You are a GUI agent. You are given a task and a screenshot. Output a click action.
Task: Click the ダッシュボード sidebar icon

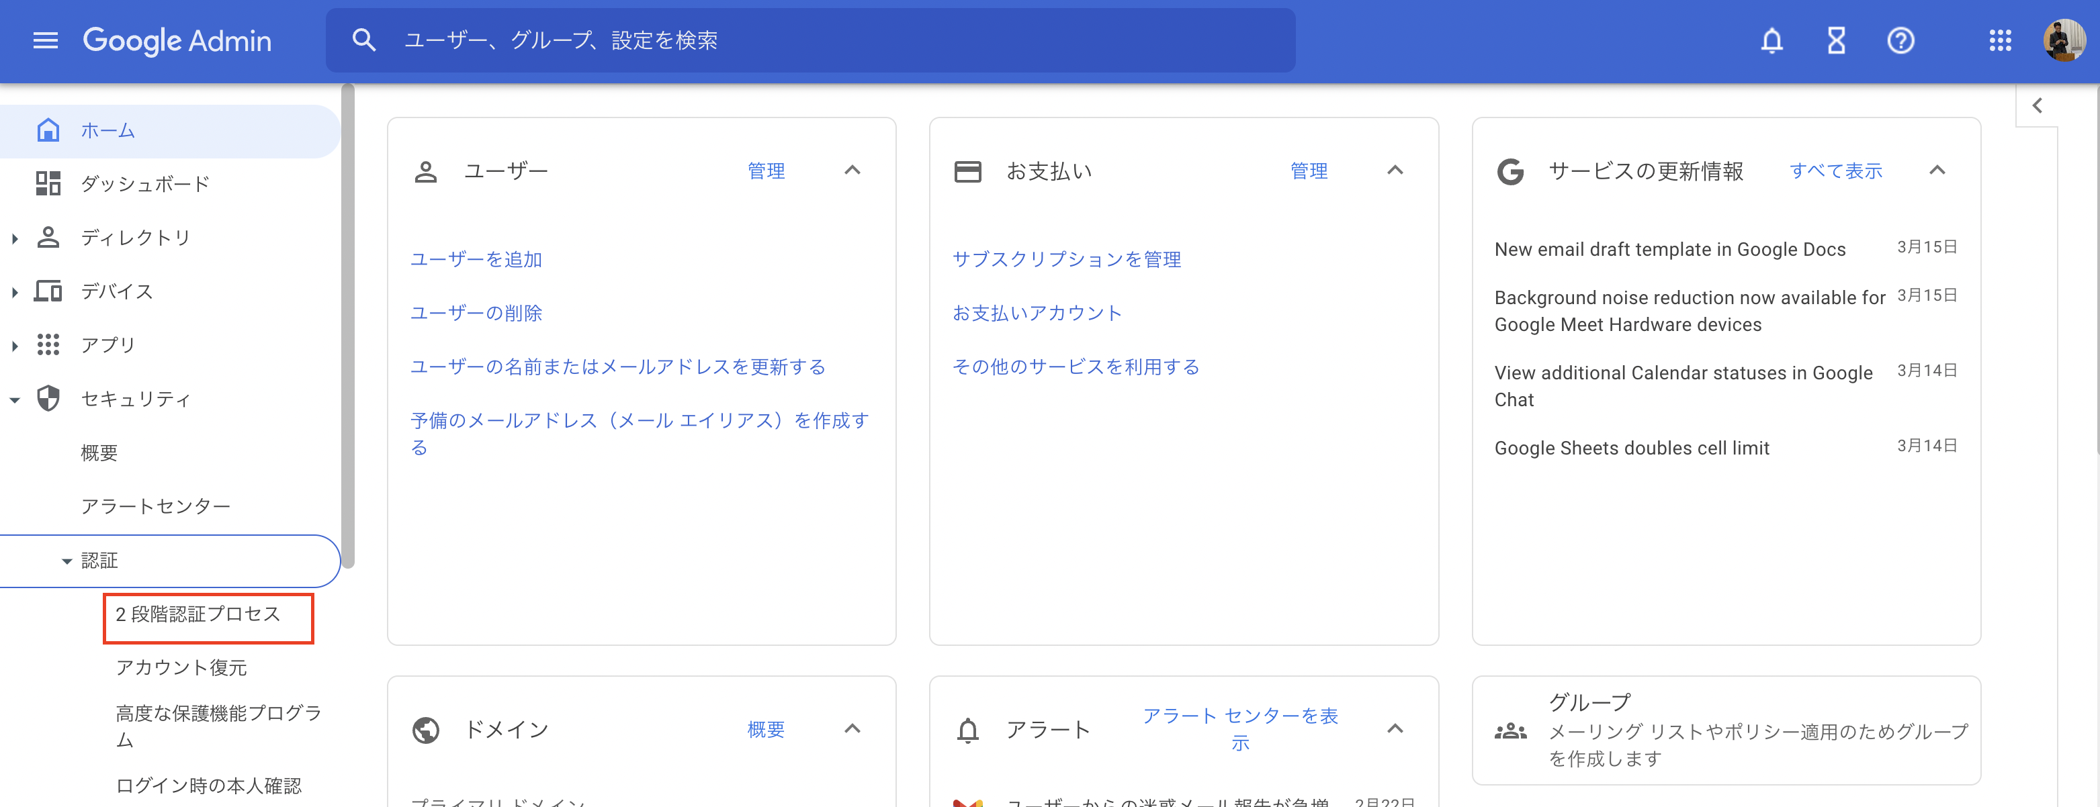(48, 183)
